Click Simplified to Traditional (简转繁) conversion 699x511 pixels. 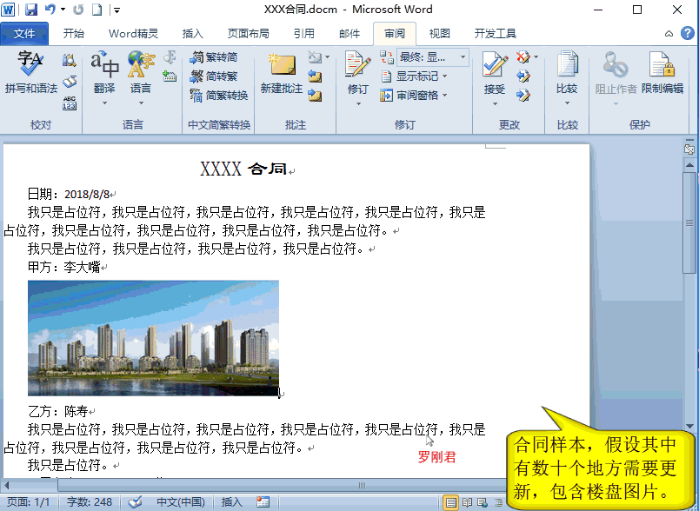pos(214,76)
